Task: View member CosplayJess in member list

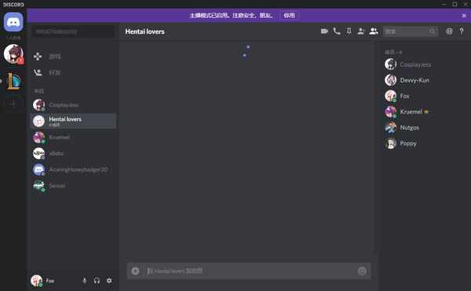Action: (424, 64)
